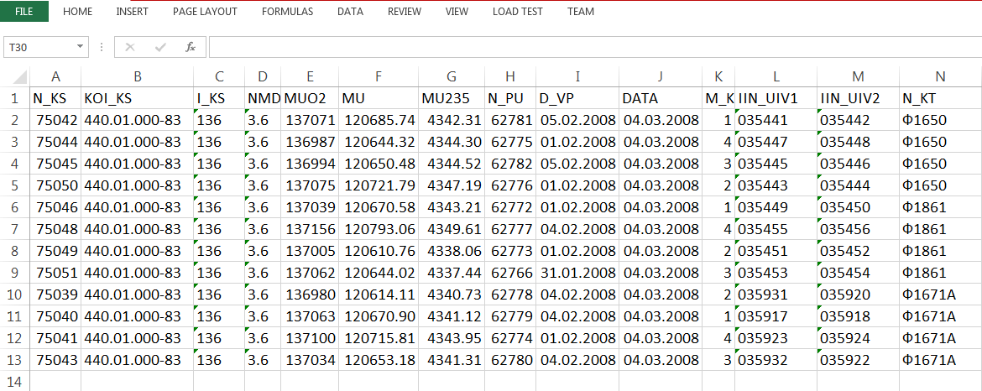Select cell containing MU value 120793.06
The image size is (982, 391).
coord(379,229)
